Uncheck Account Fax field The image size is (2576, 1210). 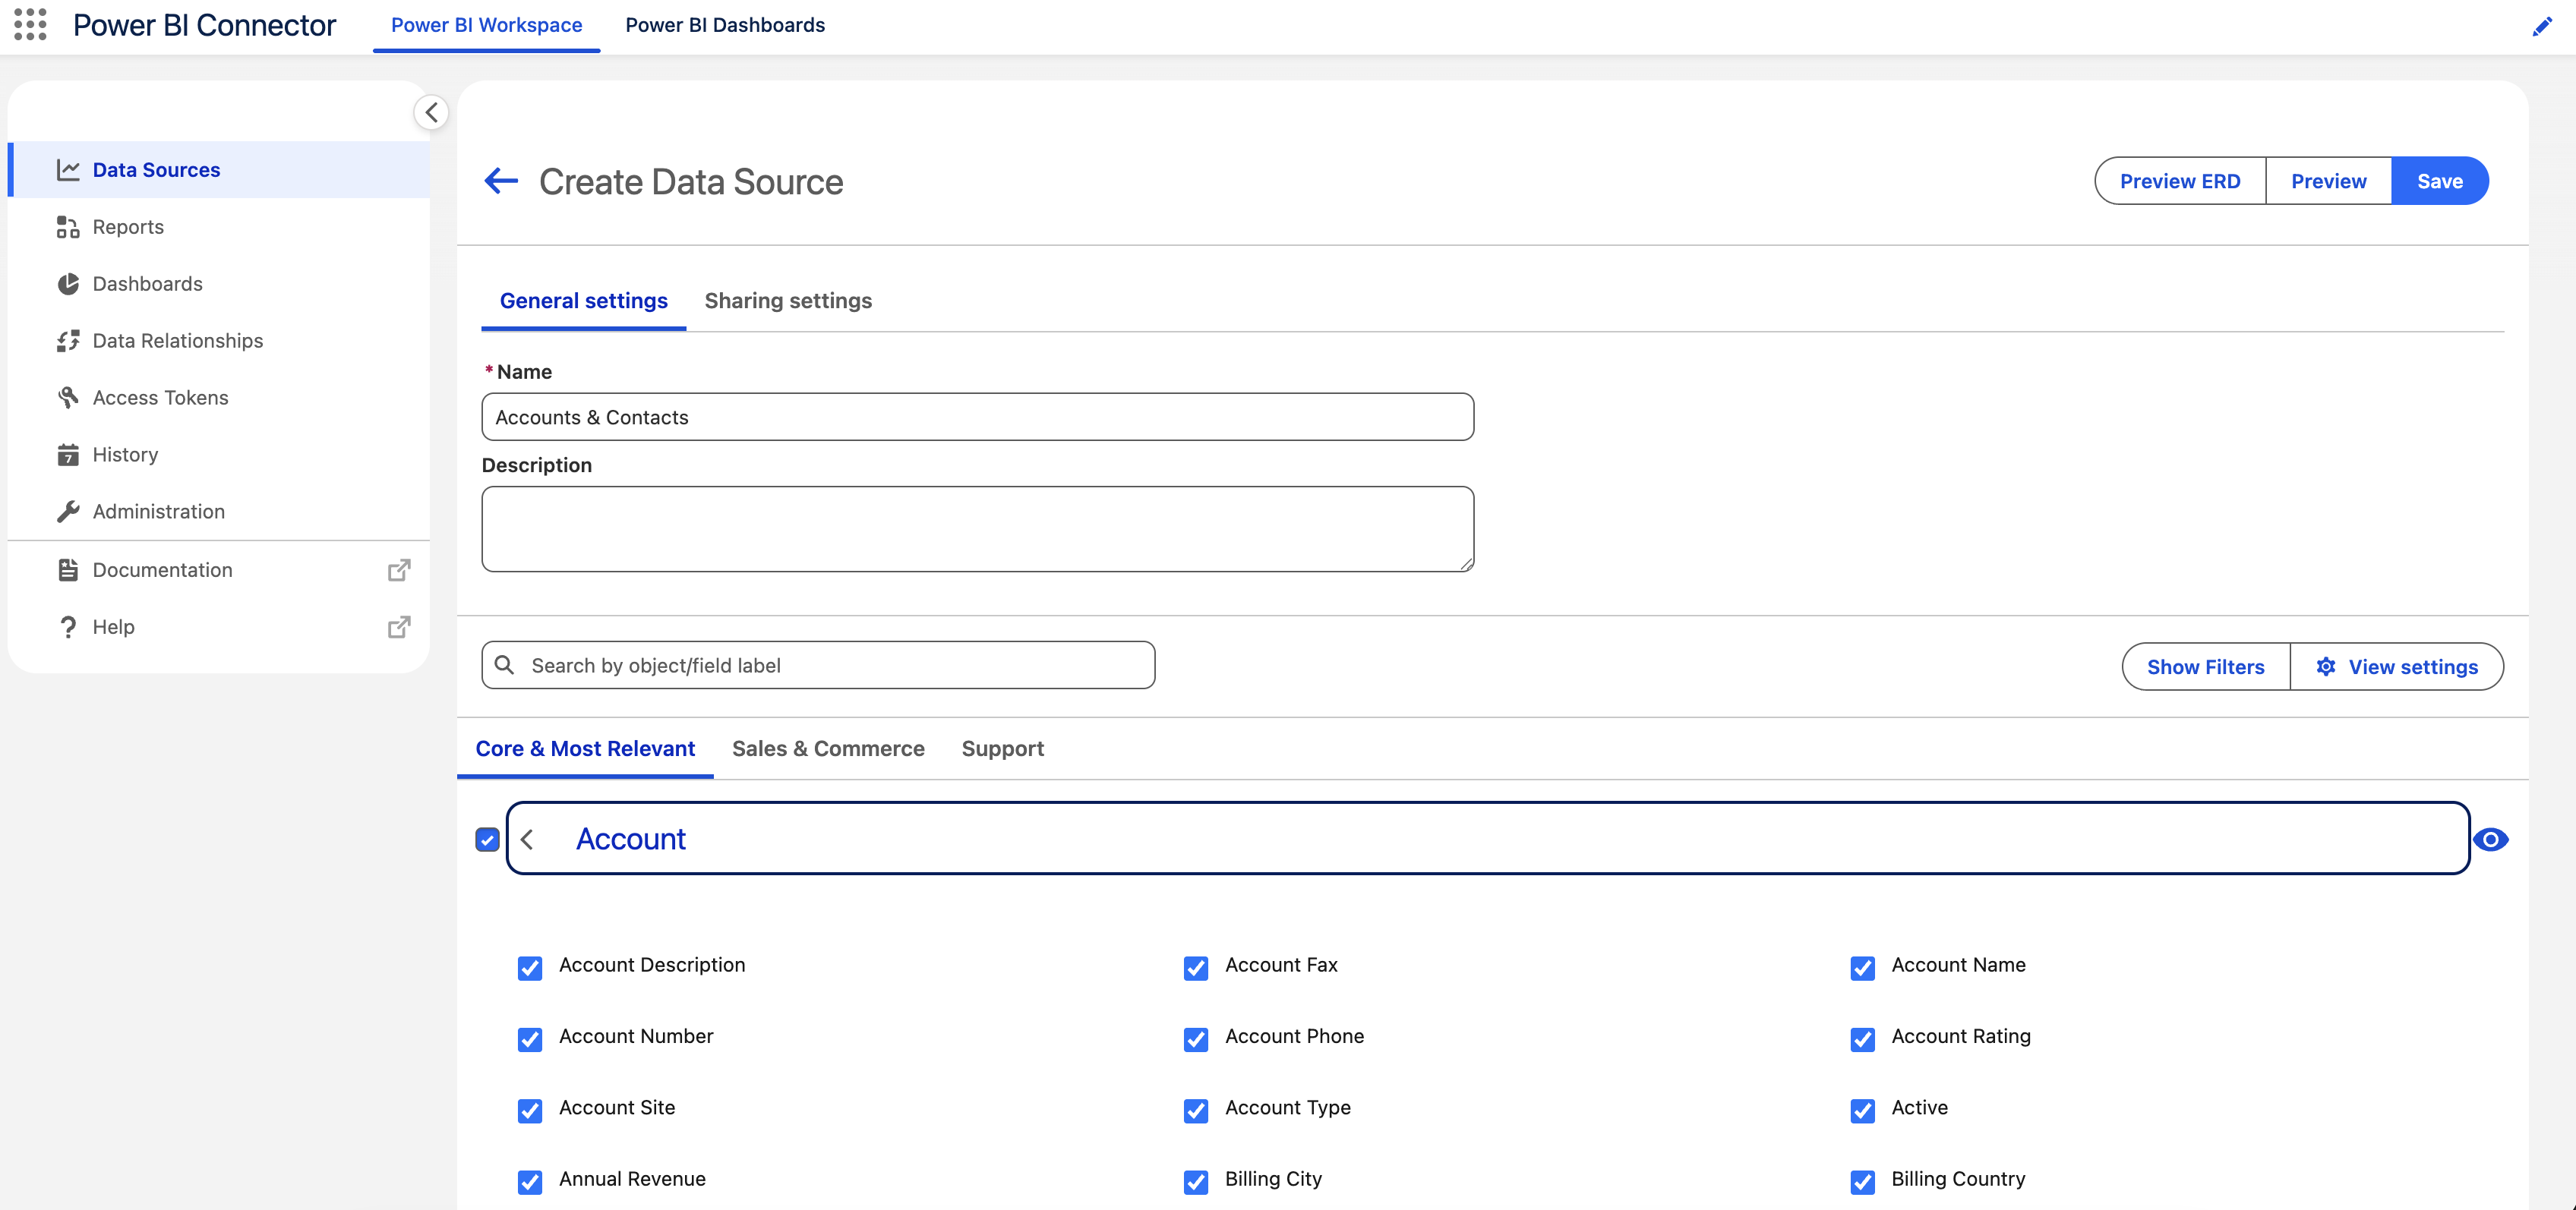click(1196, 968)
